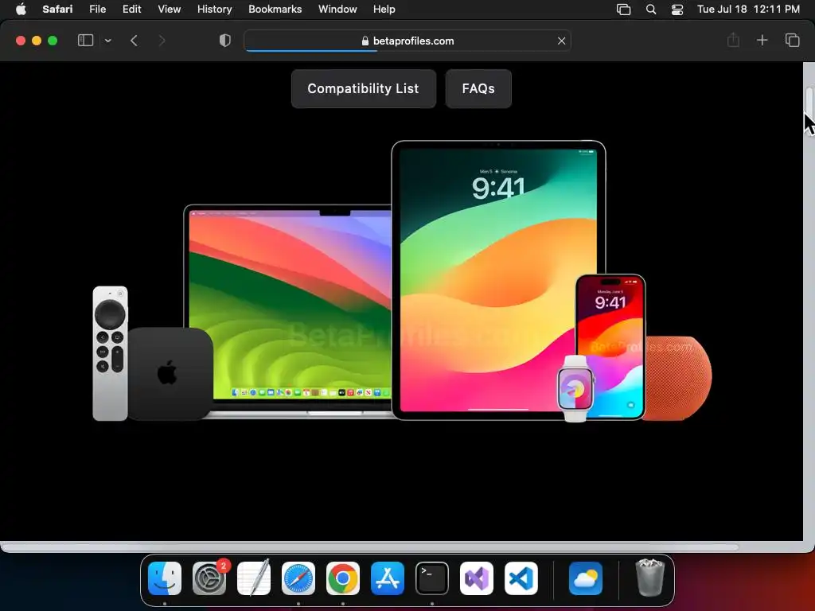Open the Bookmarks menu
Image resolution: width=815 pixels, height=611 pixels.
coord(275,9)
